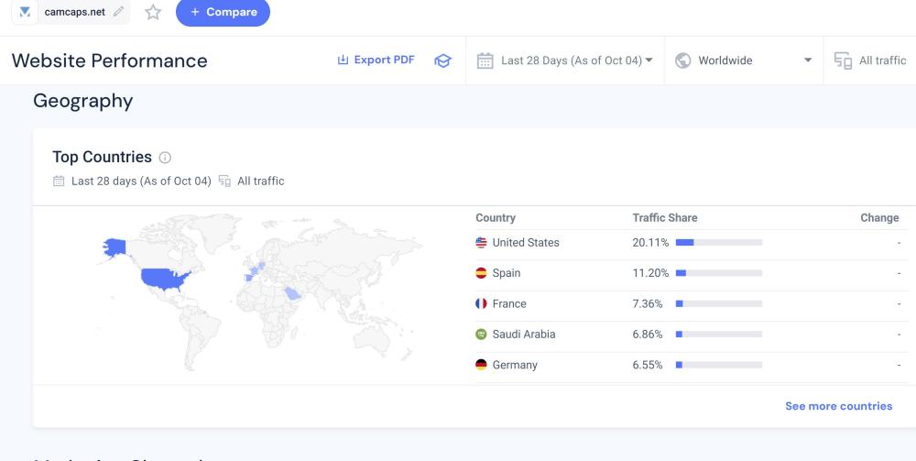This screenshot has width=916, height=461.
Task: Click the graduation cap learning icon
Action: (442, 60)
